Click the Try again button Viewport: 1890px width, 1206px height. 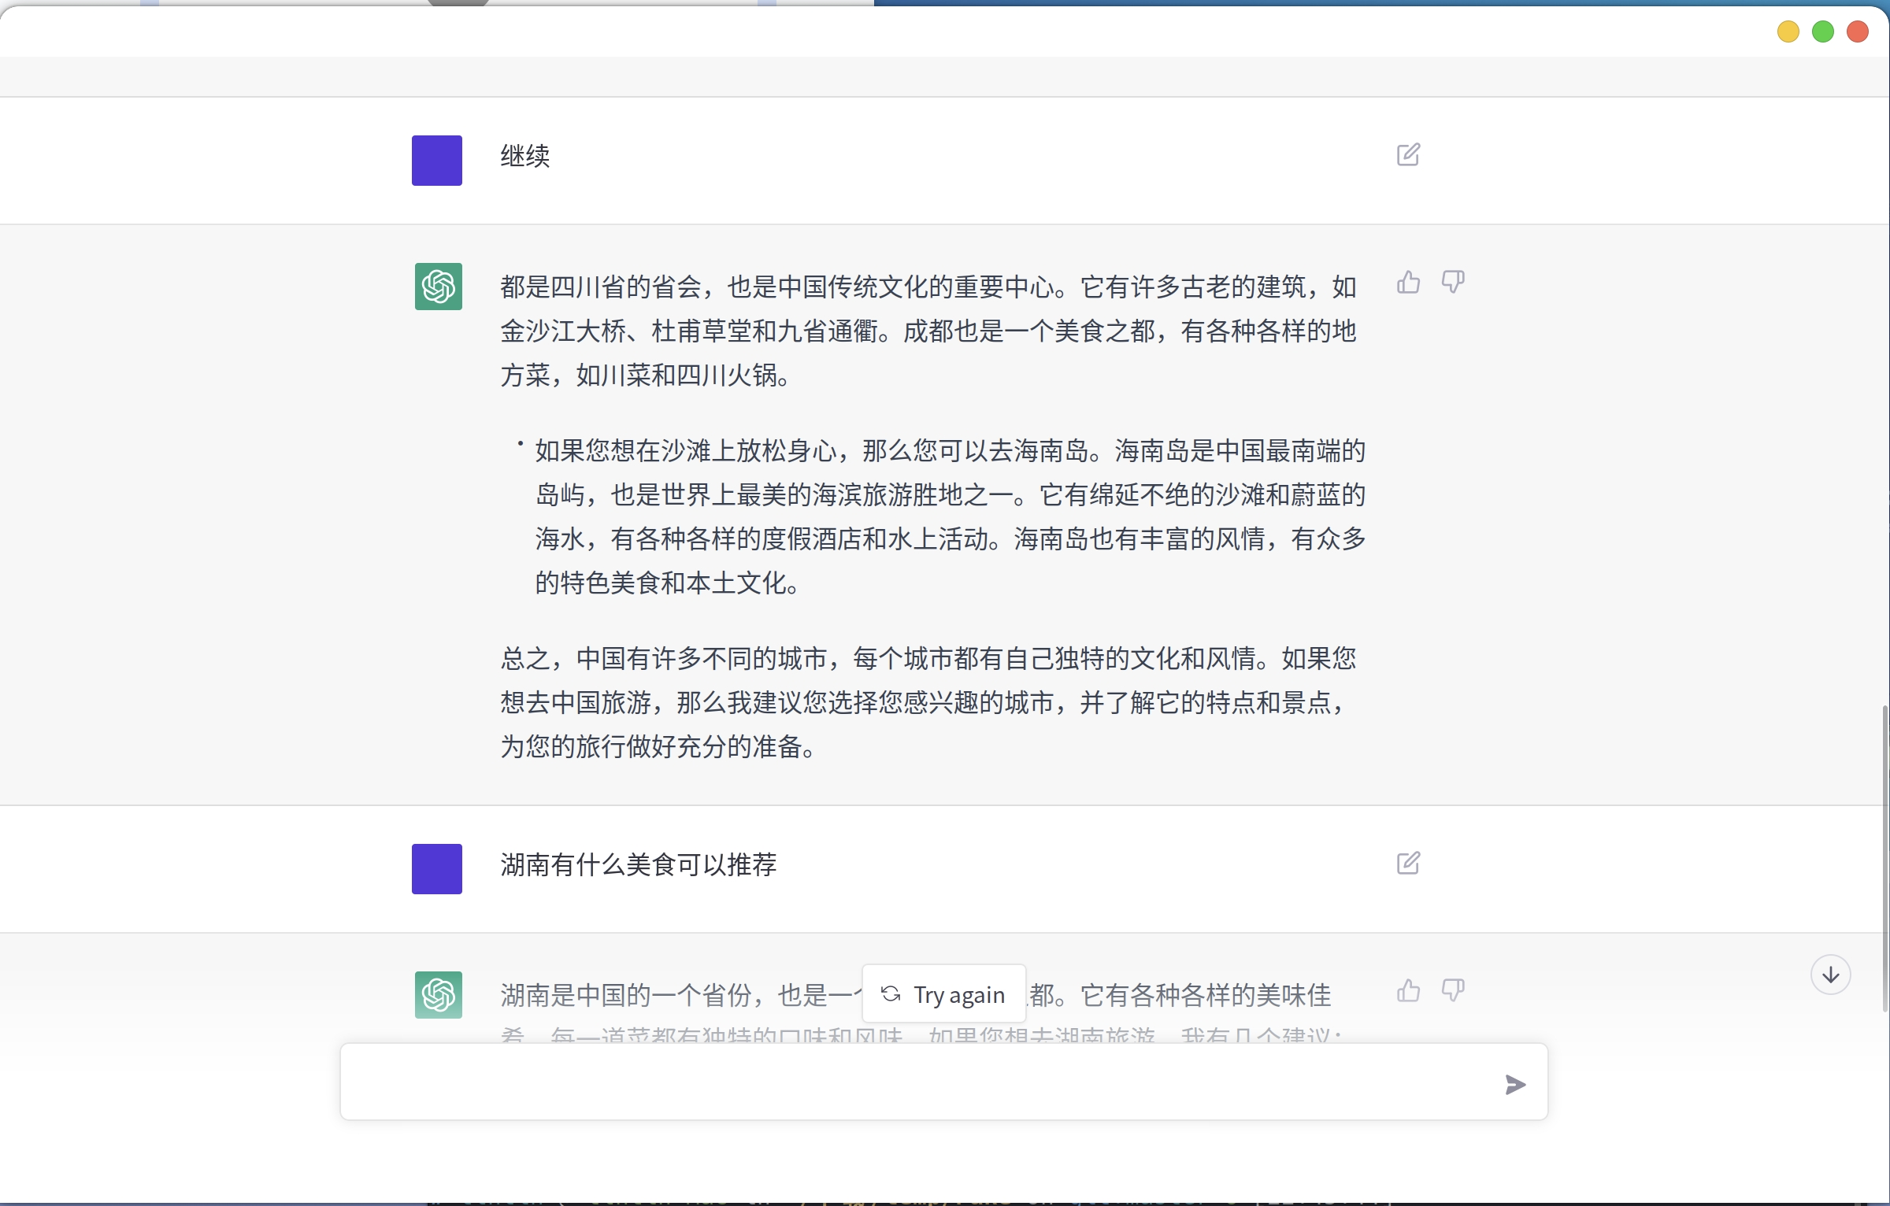click(x=944, y=994)
